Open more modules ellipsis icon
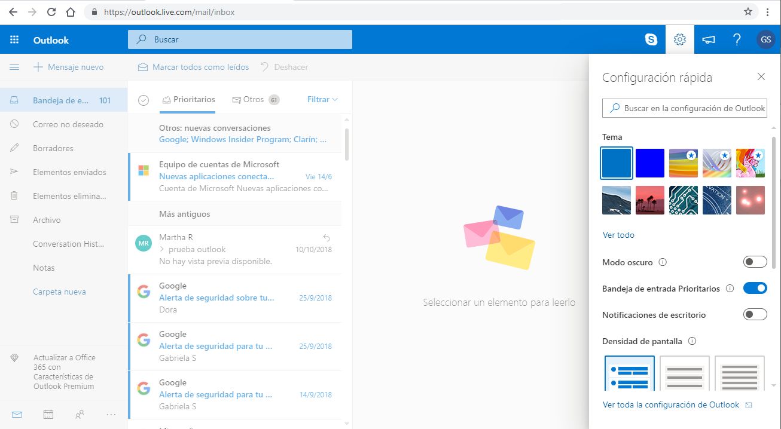 [111, 414]
